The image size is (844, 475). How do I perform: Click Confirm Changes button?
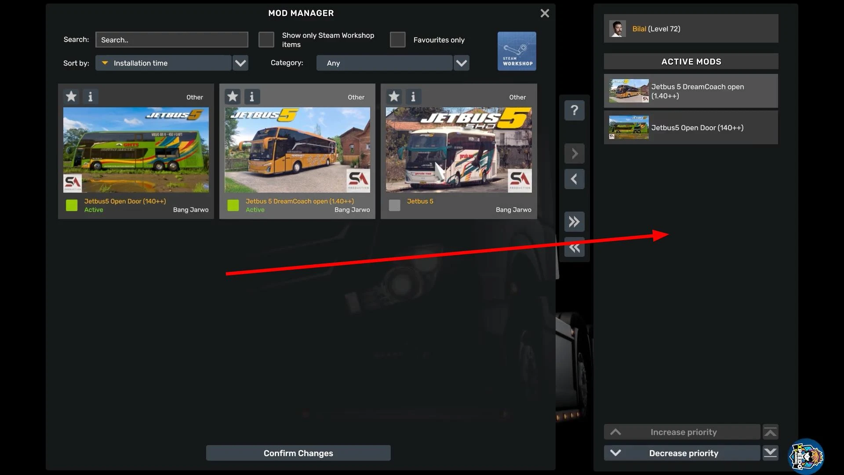298,453
